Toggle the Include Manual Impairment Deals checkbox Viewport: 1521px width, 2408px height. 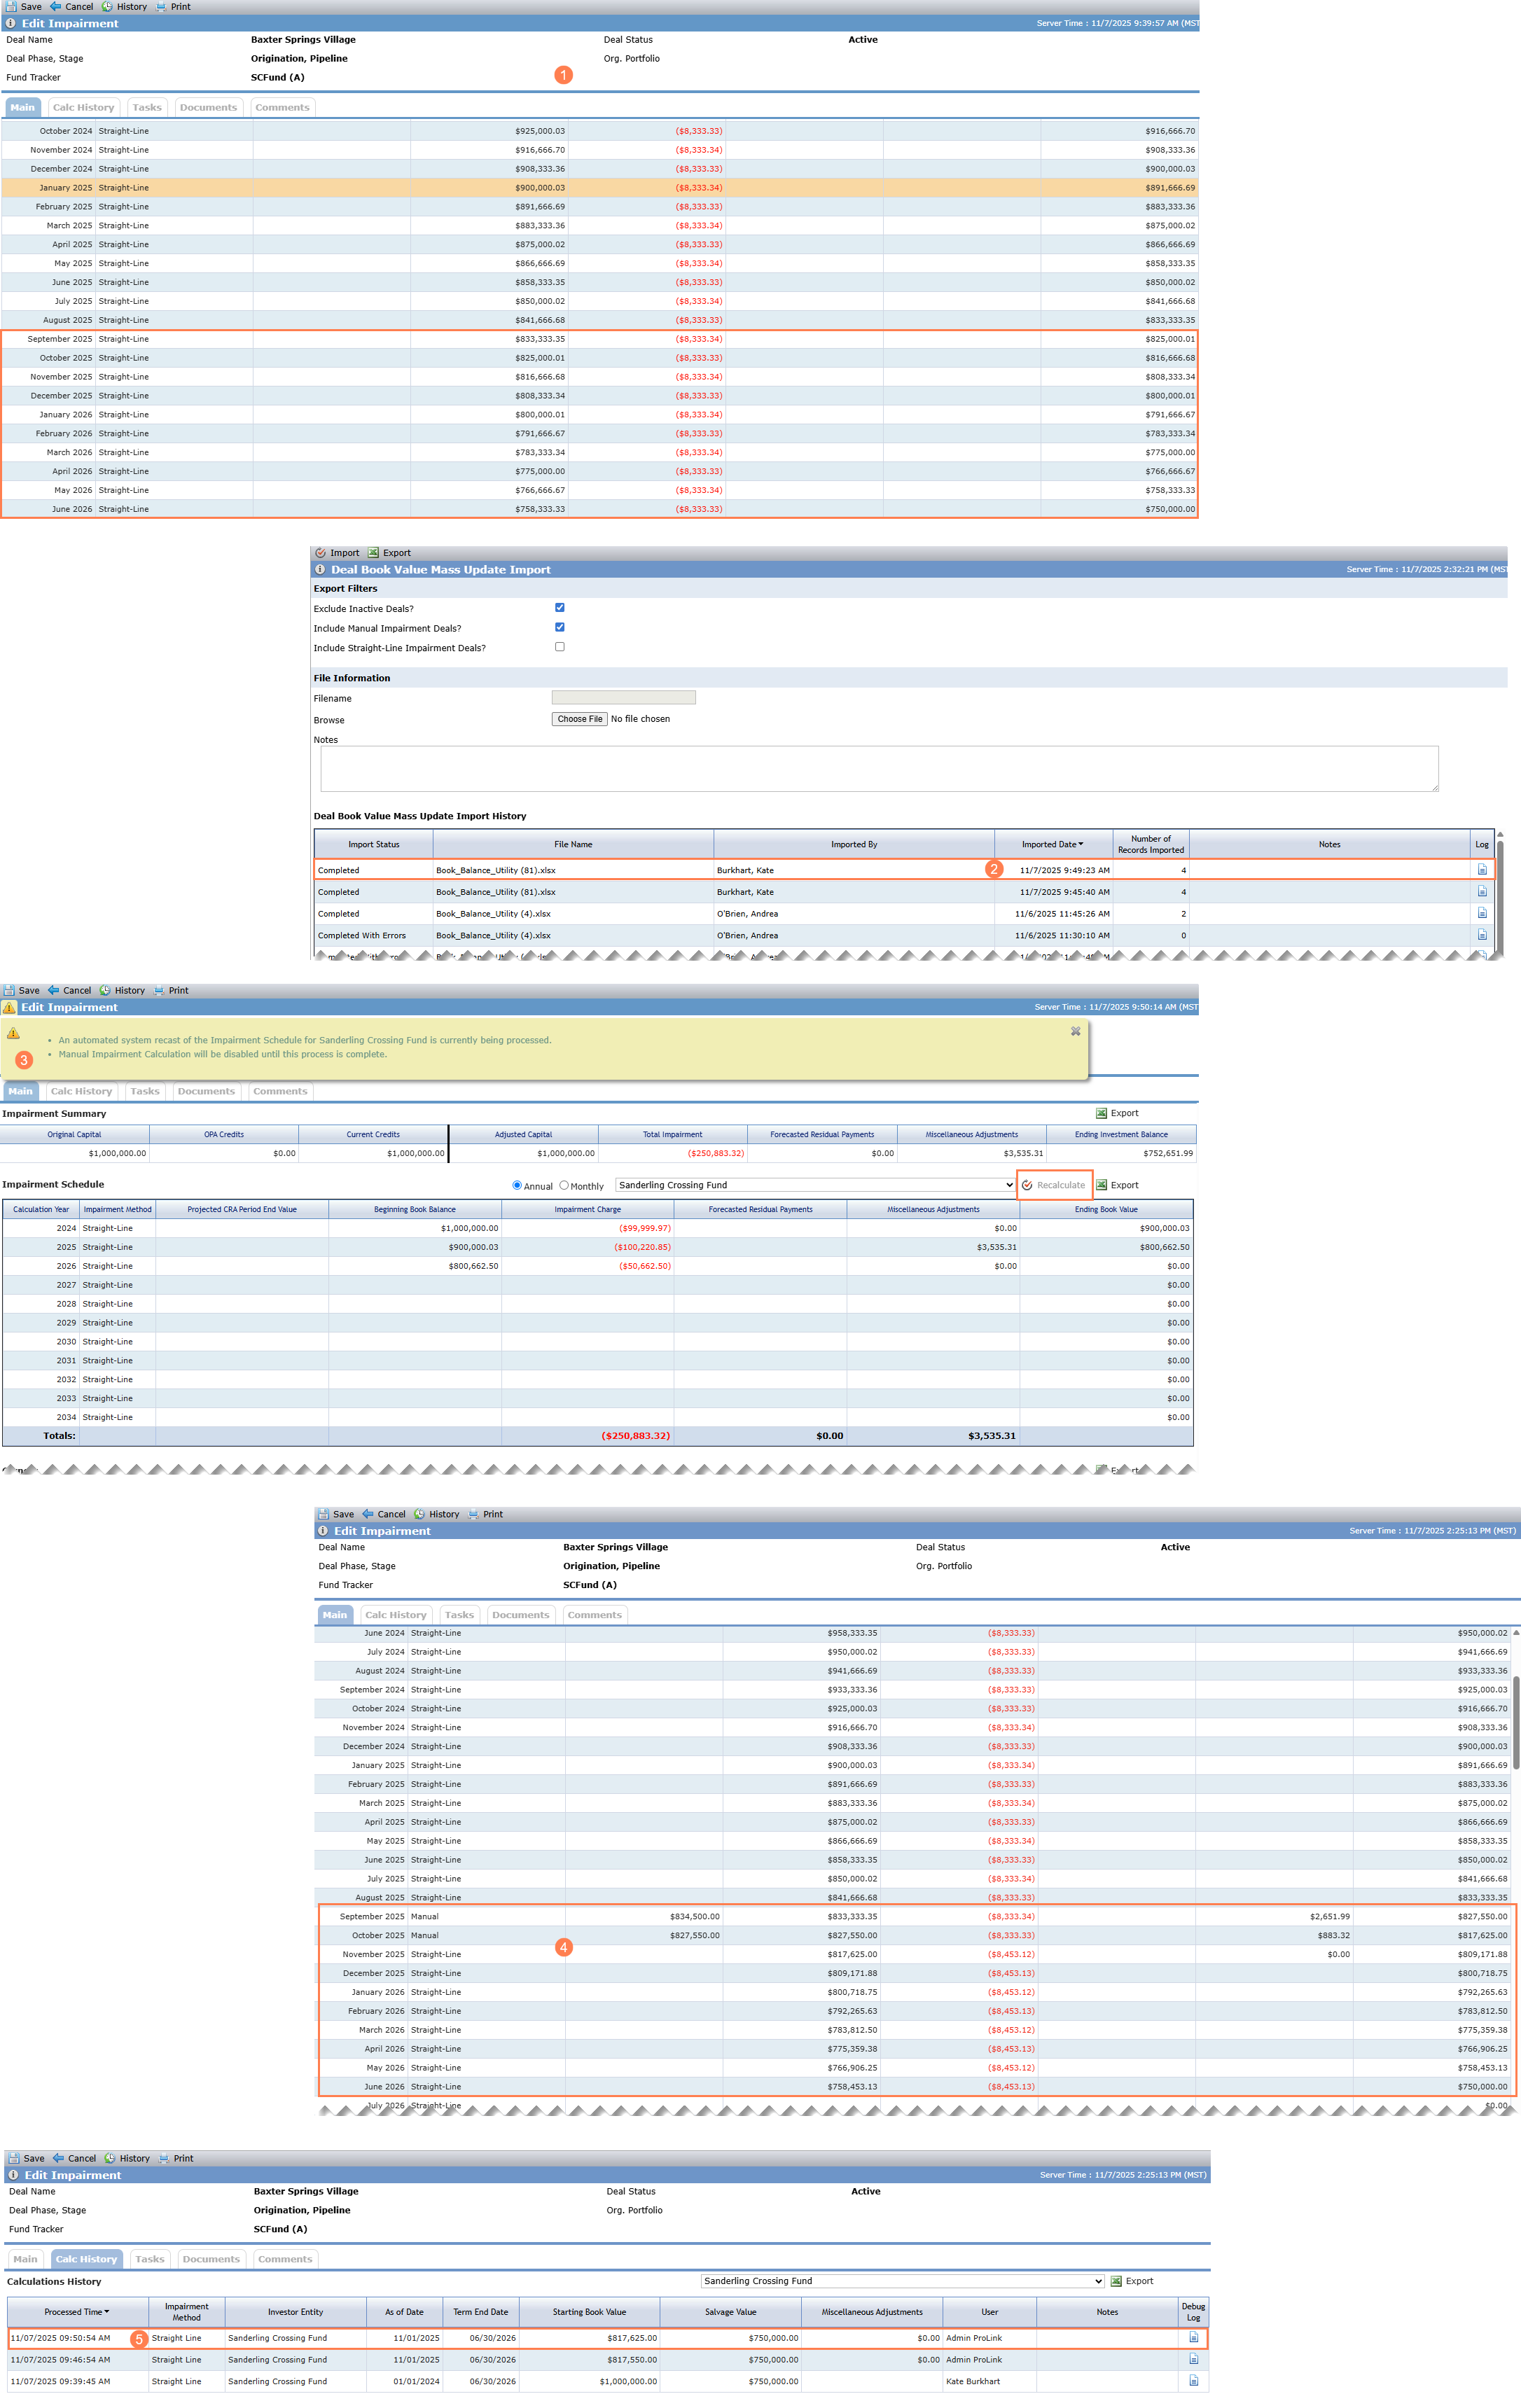[560, 627]
